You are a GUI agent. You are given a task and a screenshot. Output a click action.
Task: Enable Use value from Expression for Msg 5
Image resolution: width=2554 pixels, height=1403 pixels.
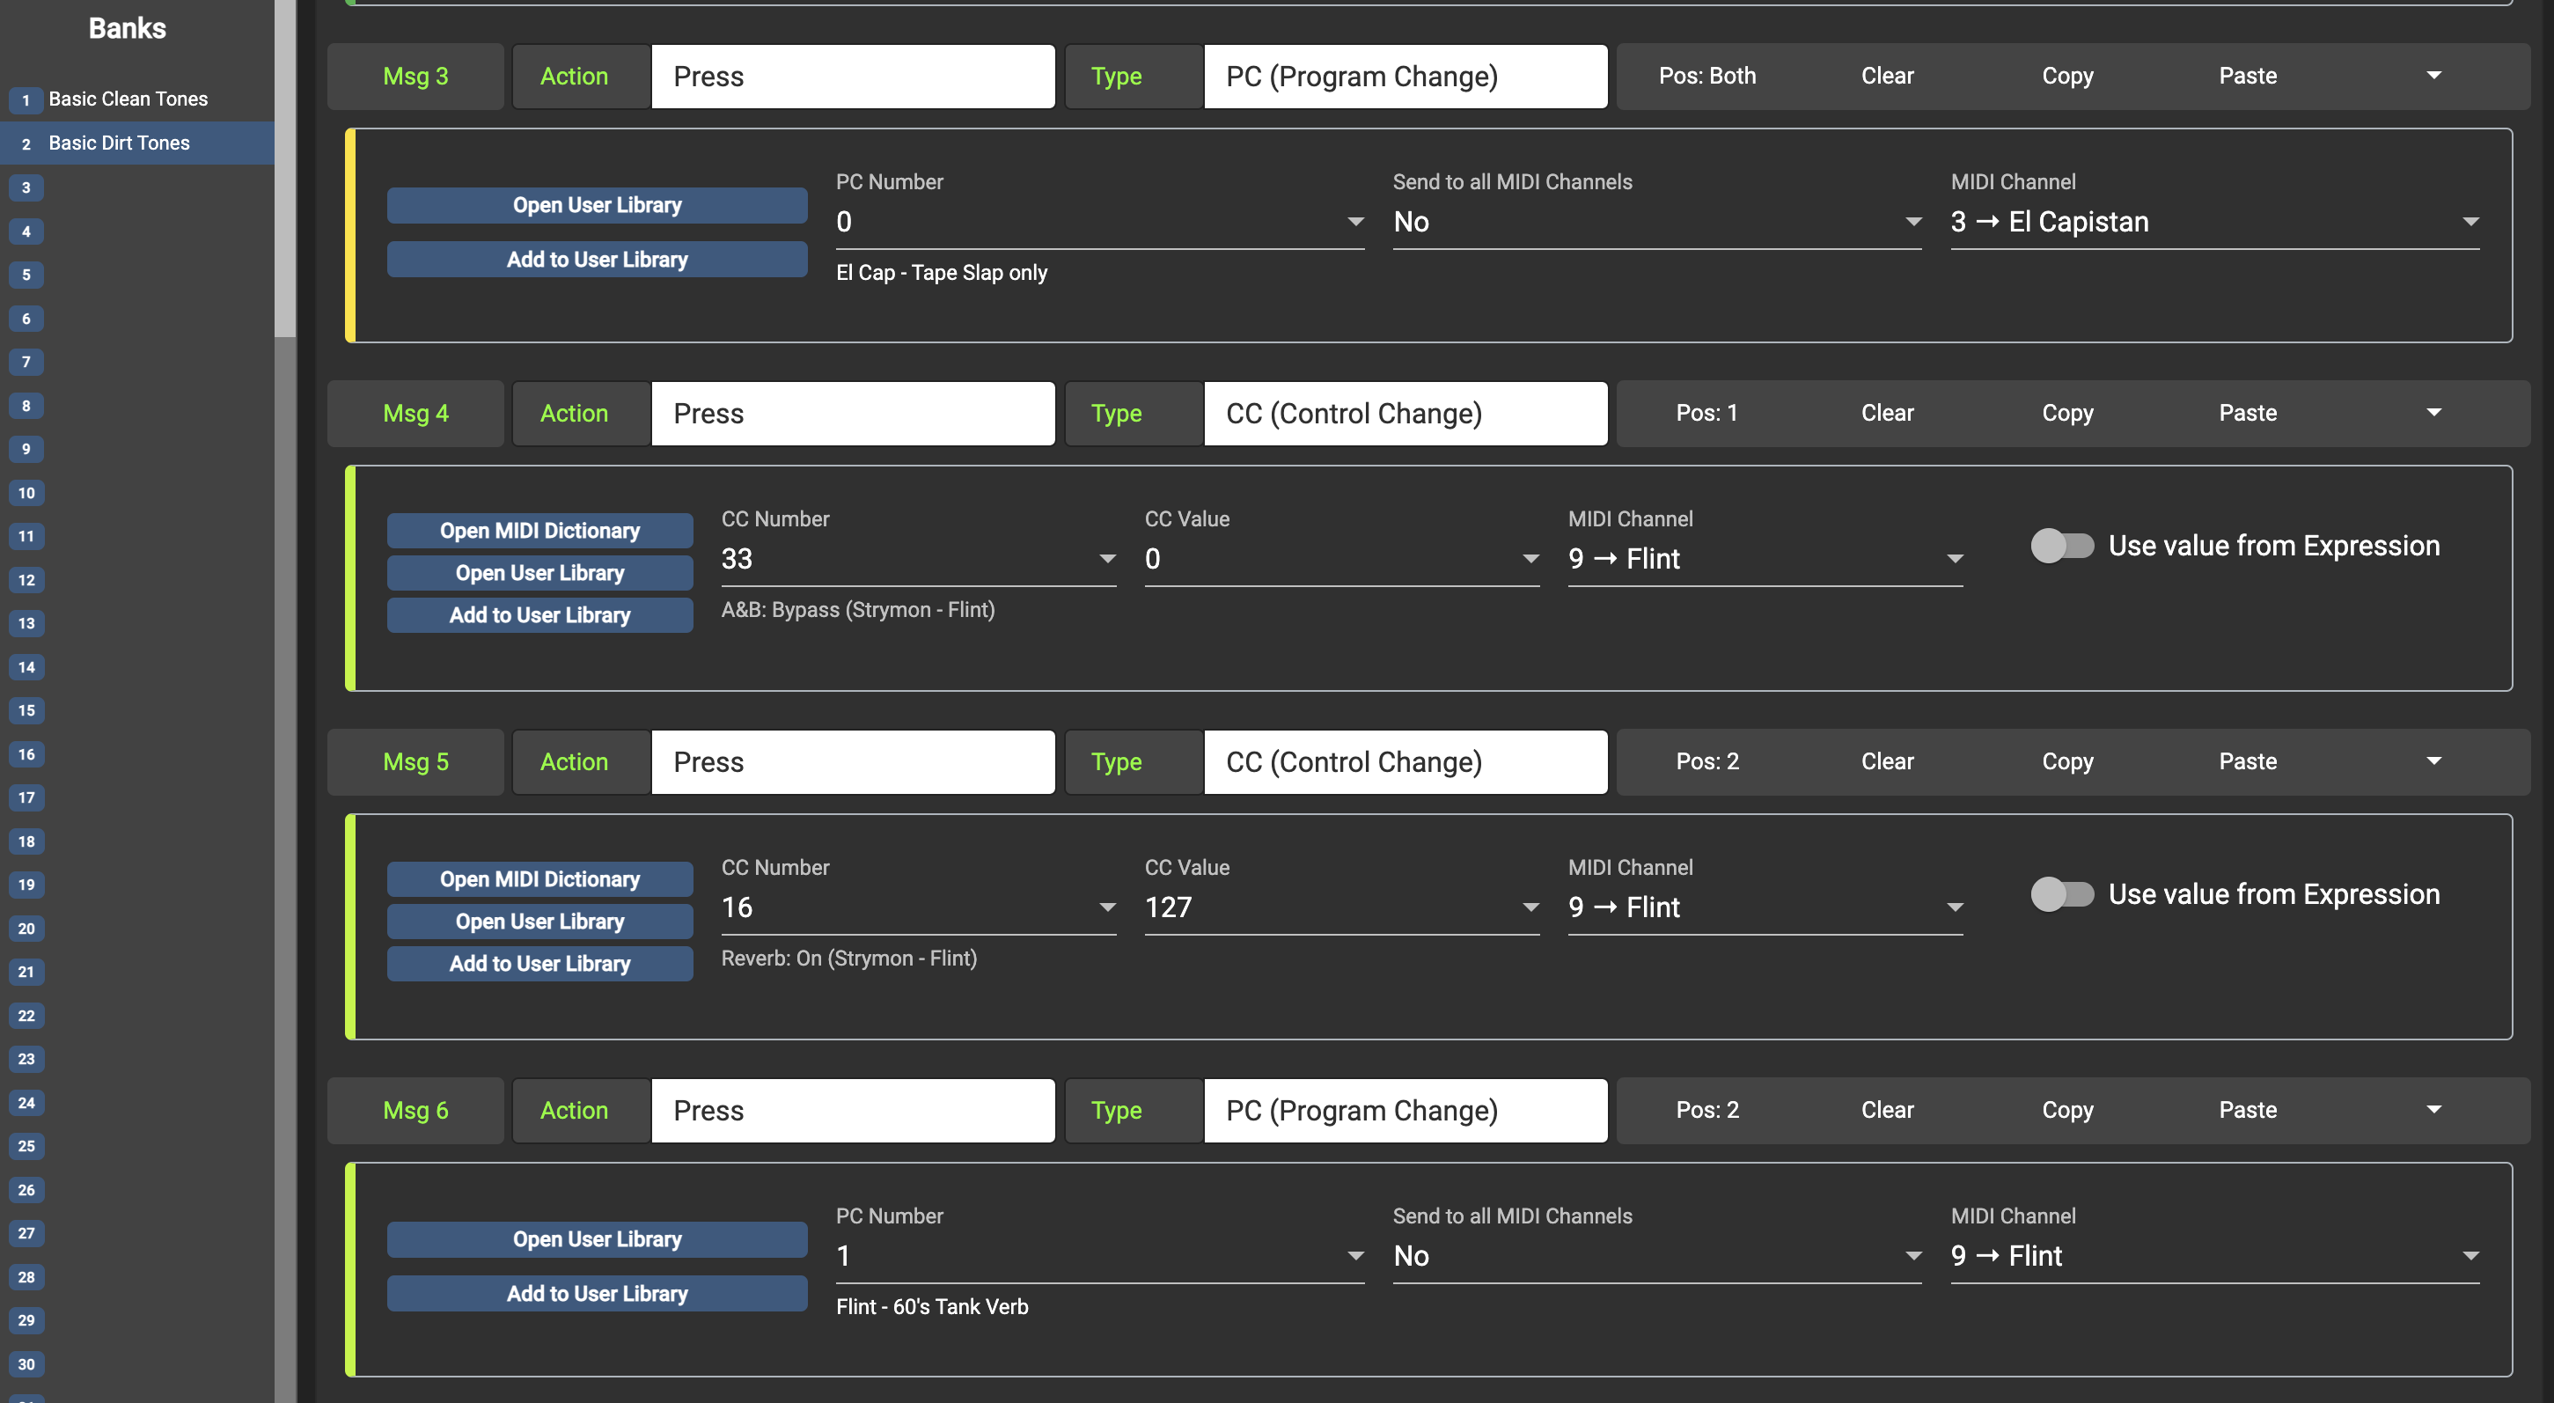coord(2061,894)
